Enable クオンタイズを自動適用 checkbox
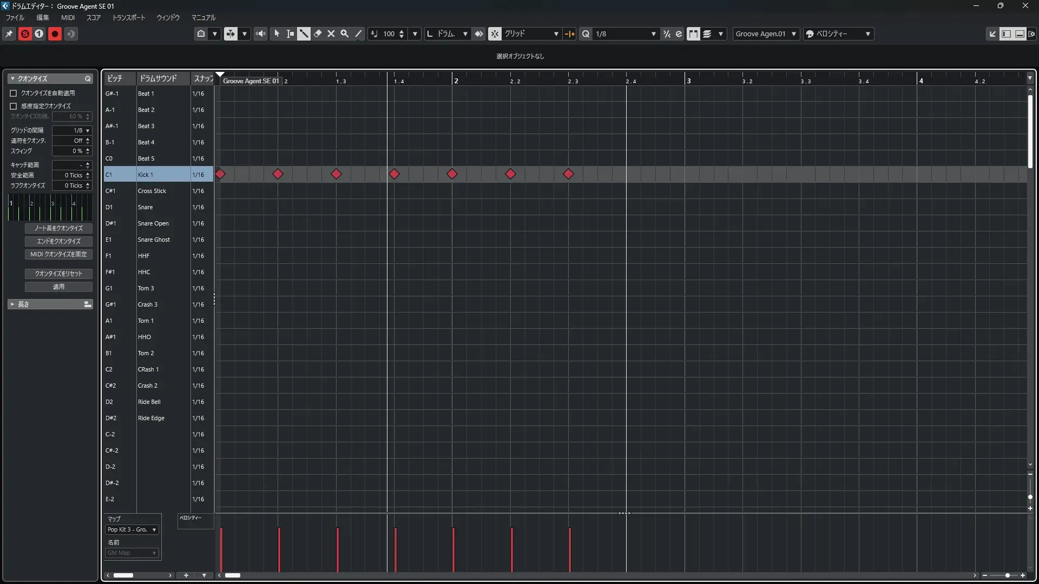1039x584 pixels. [14, 93]
